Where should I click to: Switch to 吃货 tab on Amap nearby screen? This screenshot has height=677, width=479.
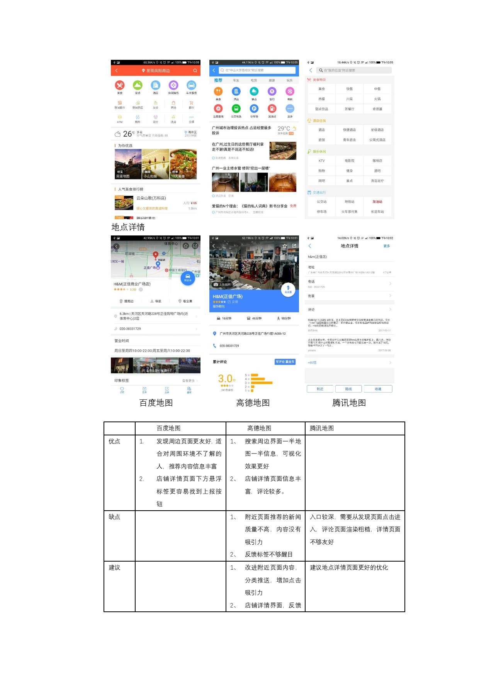[254, 81]
